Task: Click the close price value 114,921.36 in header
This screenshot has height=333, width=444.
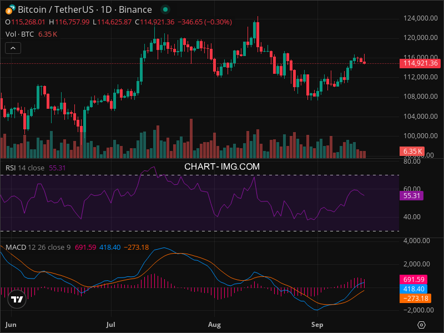Action: click(157, 22)
